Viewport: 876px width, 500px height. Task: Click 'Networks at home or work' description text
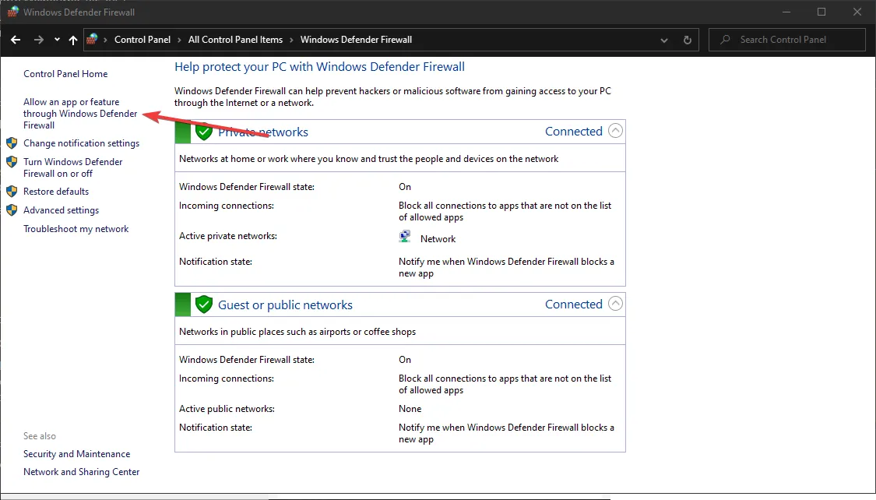[369, 159]
